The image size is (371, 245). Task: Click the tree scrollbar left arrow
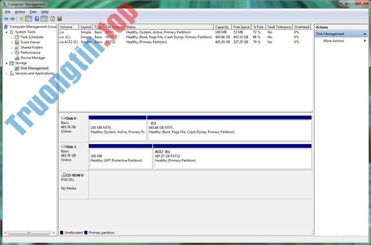pyautogui.click(x=5, y=233)
